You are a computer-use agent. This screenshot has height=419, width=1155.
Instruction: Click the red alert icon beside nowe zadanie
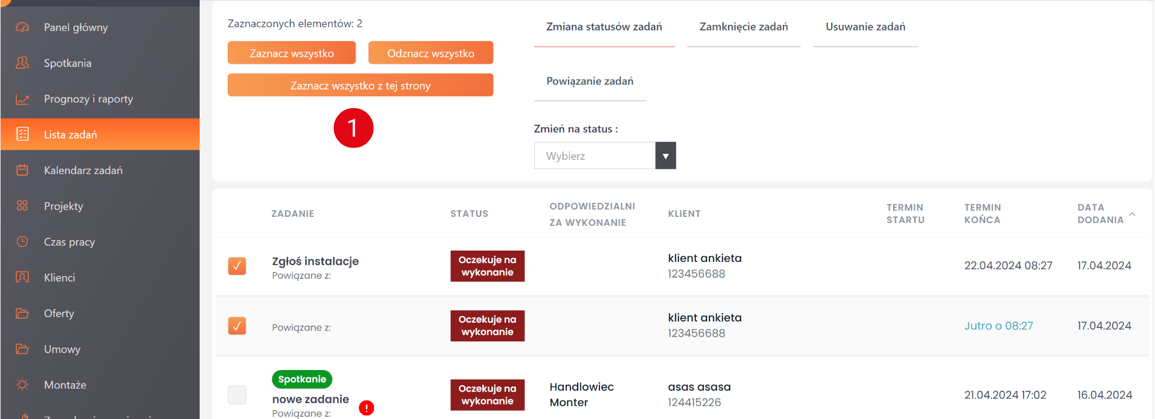(x=367, y=408)
